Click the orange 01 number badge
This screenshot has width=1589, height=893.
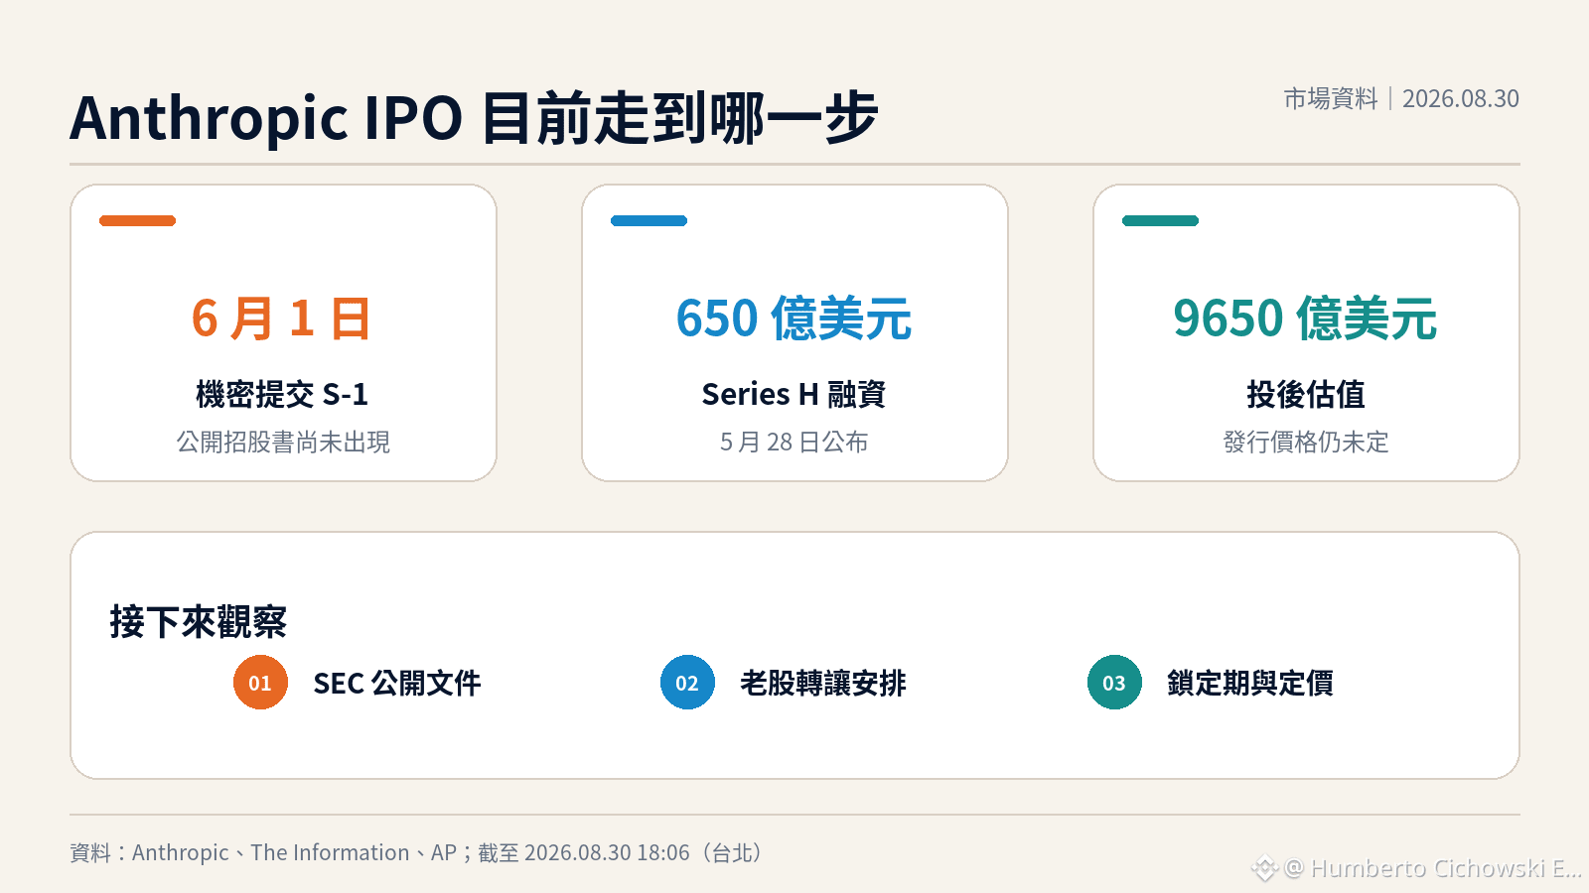[x=260, y=683]
